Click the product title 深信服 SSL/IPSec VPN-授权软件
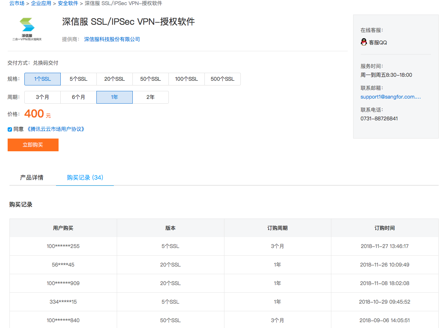The height and width of the screenshot is (328, 439). (x=128, y=21)
